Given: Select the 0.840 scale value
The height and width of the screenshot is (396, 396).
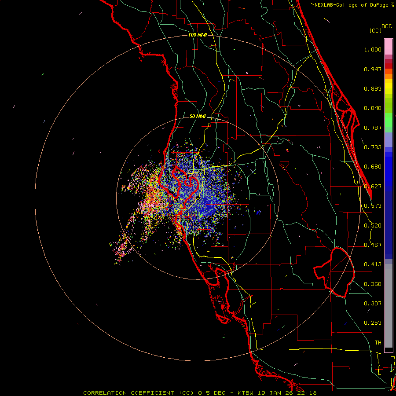Looking at the screenshot, I should click(373, 108).
